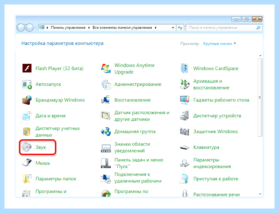Open the Приступая к работе link text

click(x=216, y=179)
